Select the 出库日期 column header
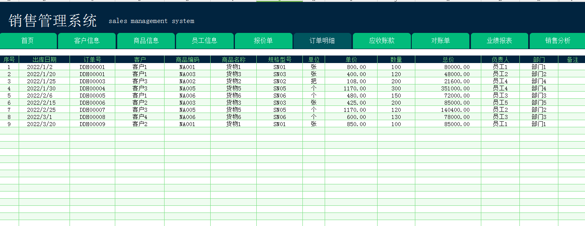Image resolution: width=585 pixels, height=226 pixels. click(x=44, y=59)
